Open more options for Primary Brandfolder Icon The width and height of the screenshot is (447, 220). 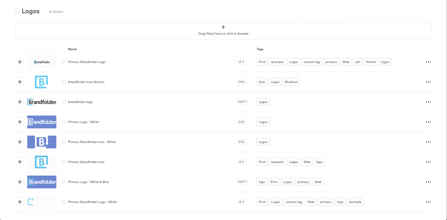428,162
